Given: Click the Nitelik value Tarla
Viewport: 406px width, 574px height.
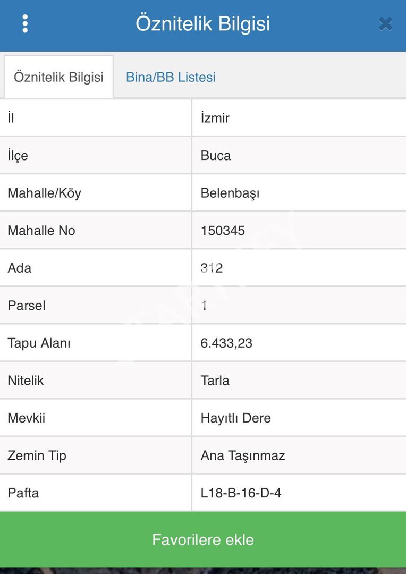Looking at the screenshot, I should (x=215, y=381).
